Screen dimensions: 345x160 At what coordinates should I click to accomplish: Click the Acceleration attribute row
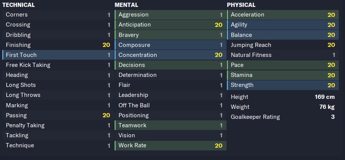[x=283, y=15]
